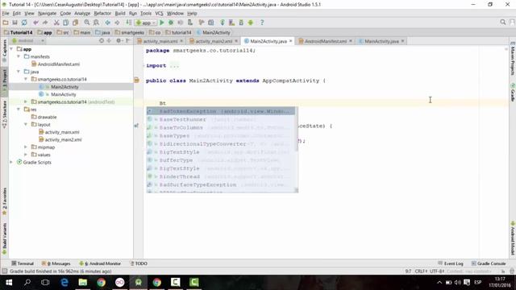Open the Terminal tool window
Image resolution: width=516 pixels, height=290 pixels.
[23, 263]
